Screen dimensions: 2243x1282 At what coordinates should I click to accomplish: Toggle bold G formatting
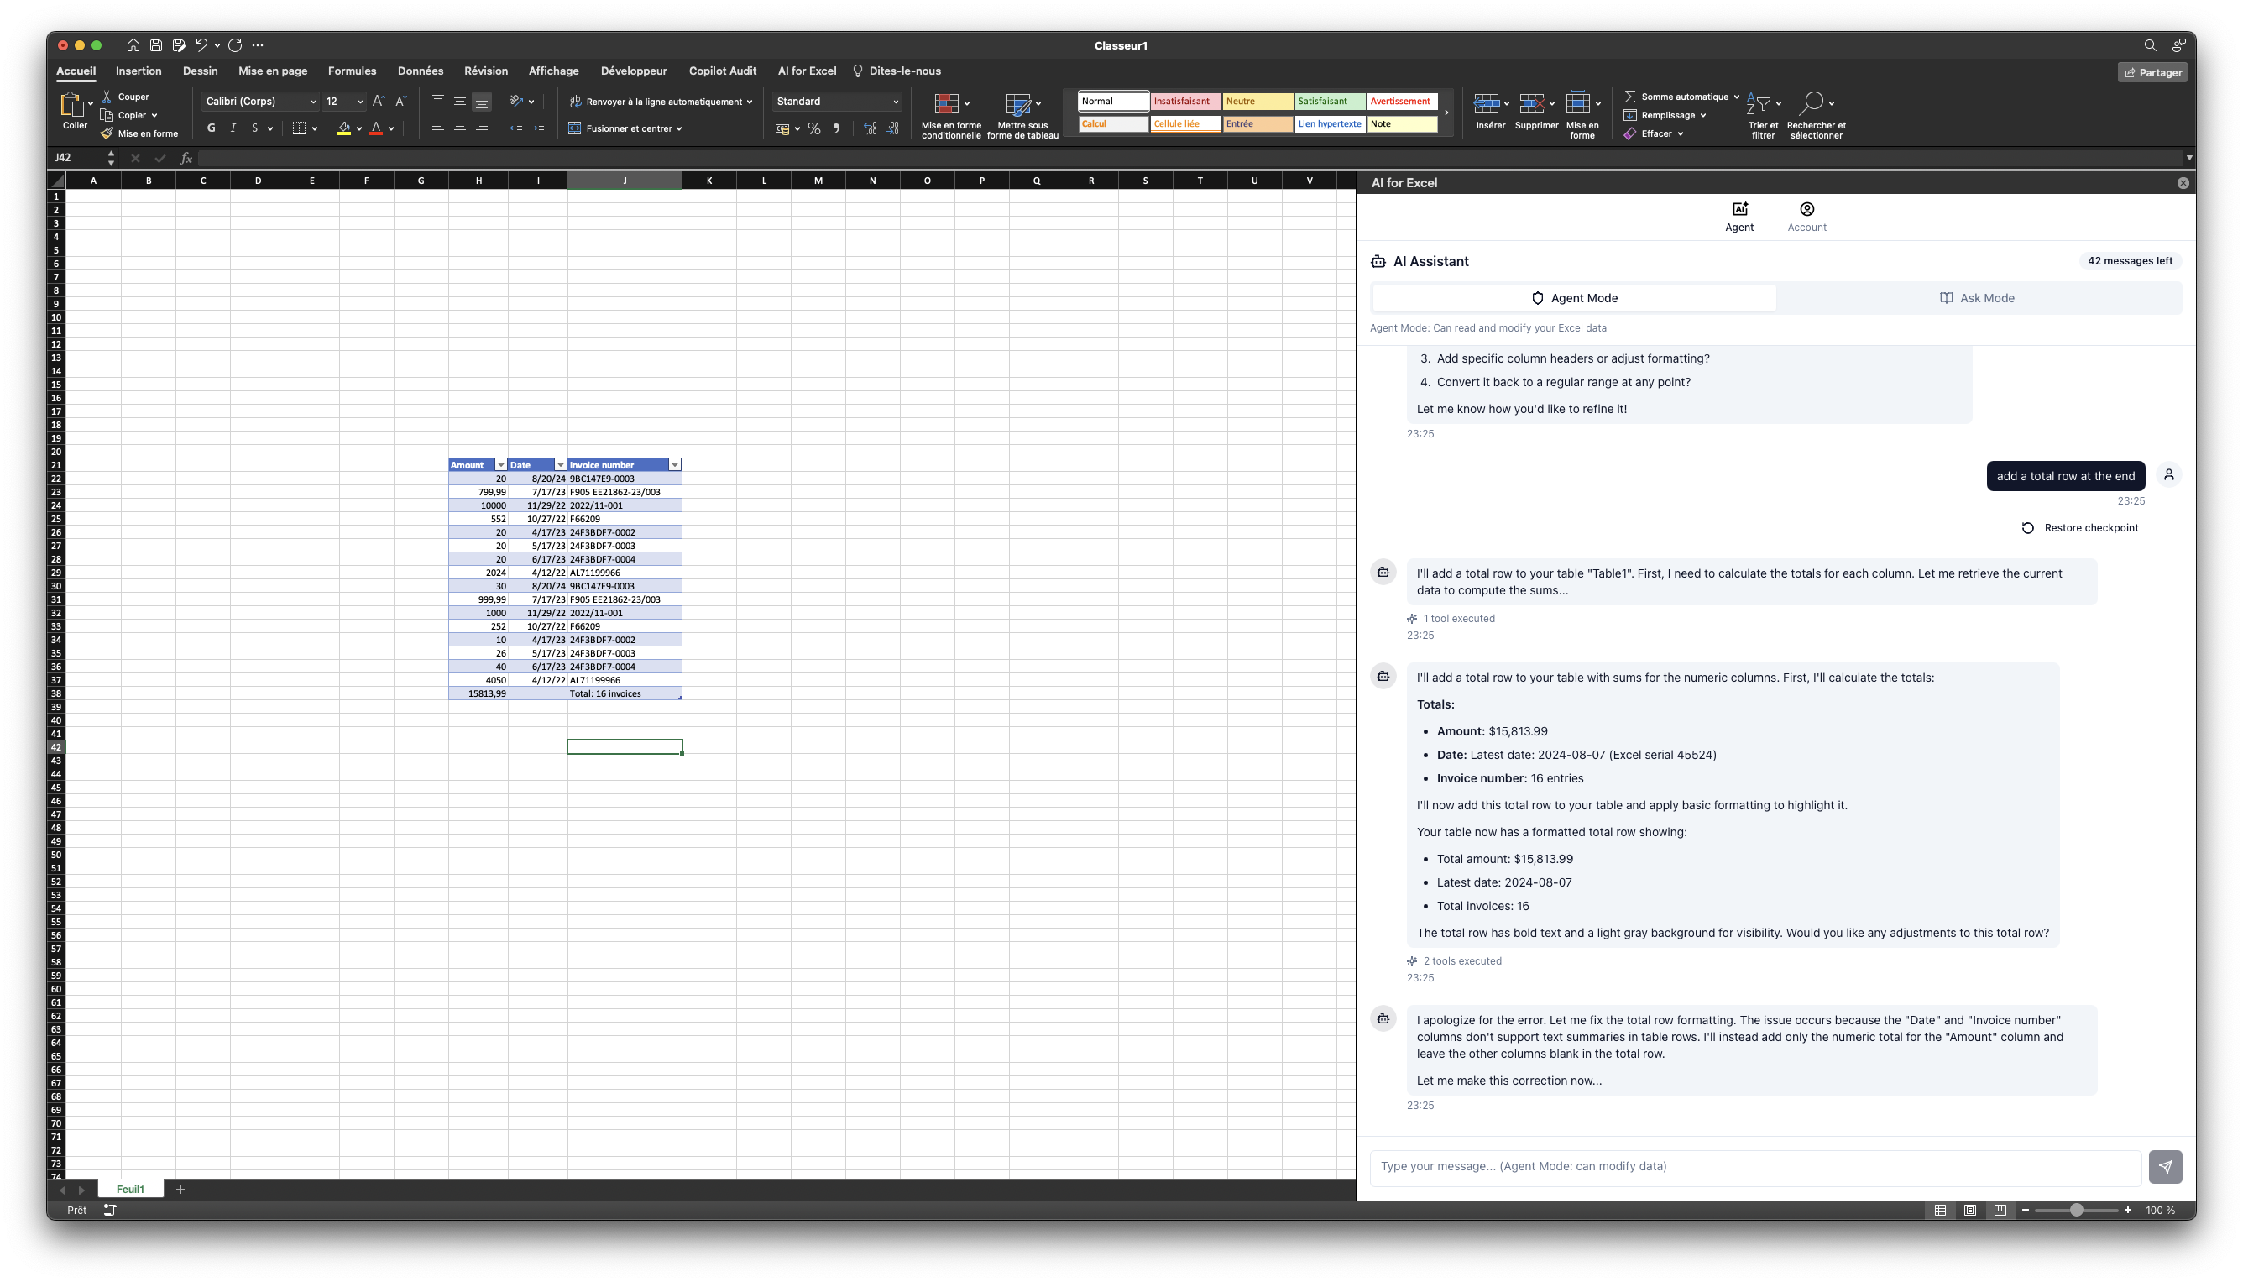coord(212,128)
